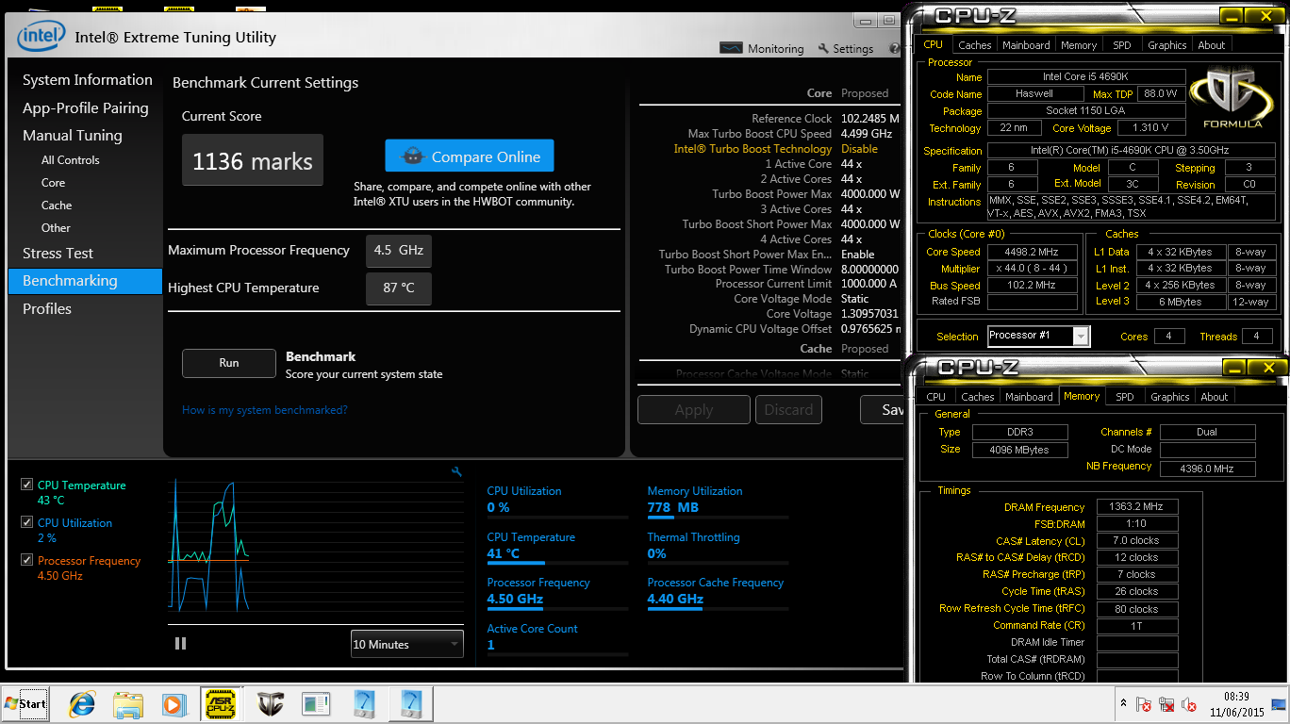The width and height of the screenshot is (1290, 724).
Task: Open Action Center flag in tray
Action: tap(1143, 704)
